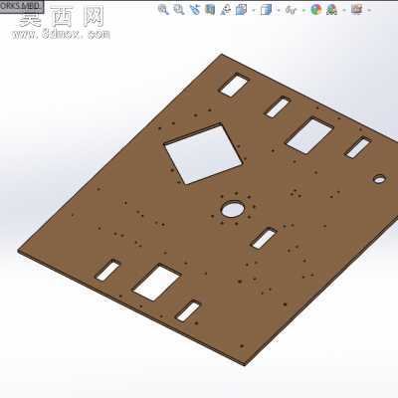The height and width of the screenshot is (398, 398).
Task: Open Edit Appearance color ball
Action: 316,10
